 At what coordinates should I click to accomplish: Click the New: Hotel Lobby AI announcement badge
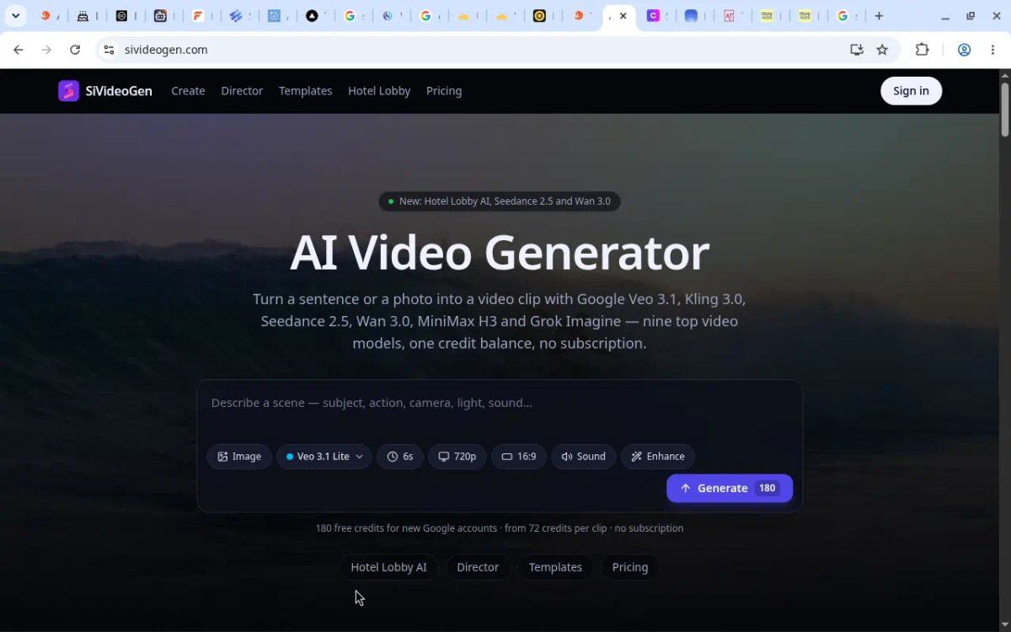tap(500, 201)
